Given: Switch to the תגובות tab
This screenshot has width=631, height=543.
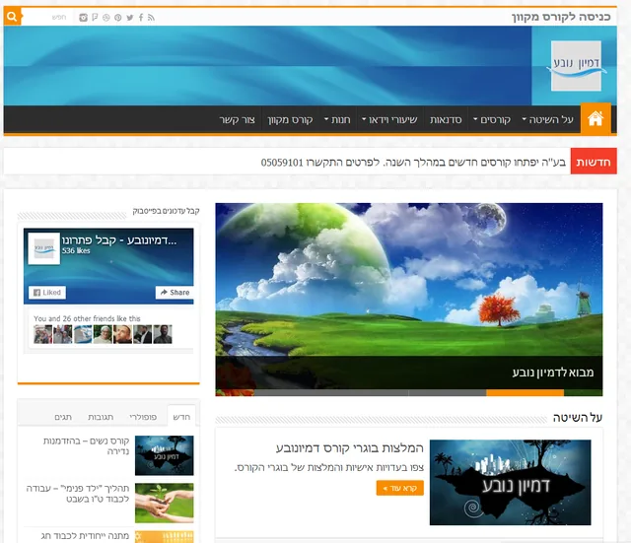Looking at the screenshot, I should pyautogui.click(x=101, y=417).
